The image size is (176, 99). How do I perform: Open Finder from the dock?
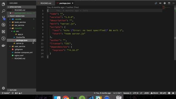[x=57, y=98]
